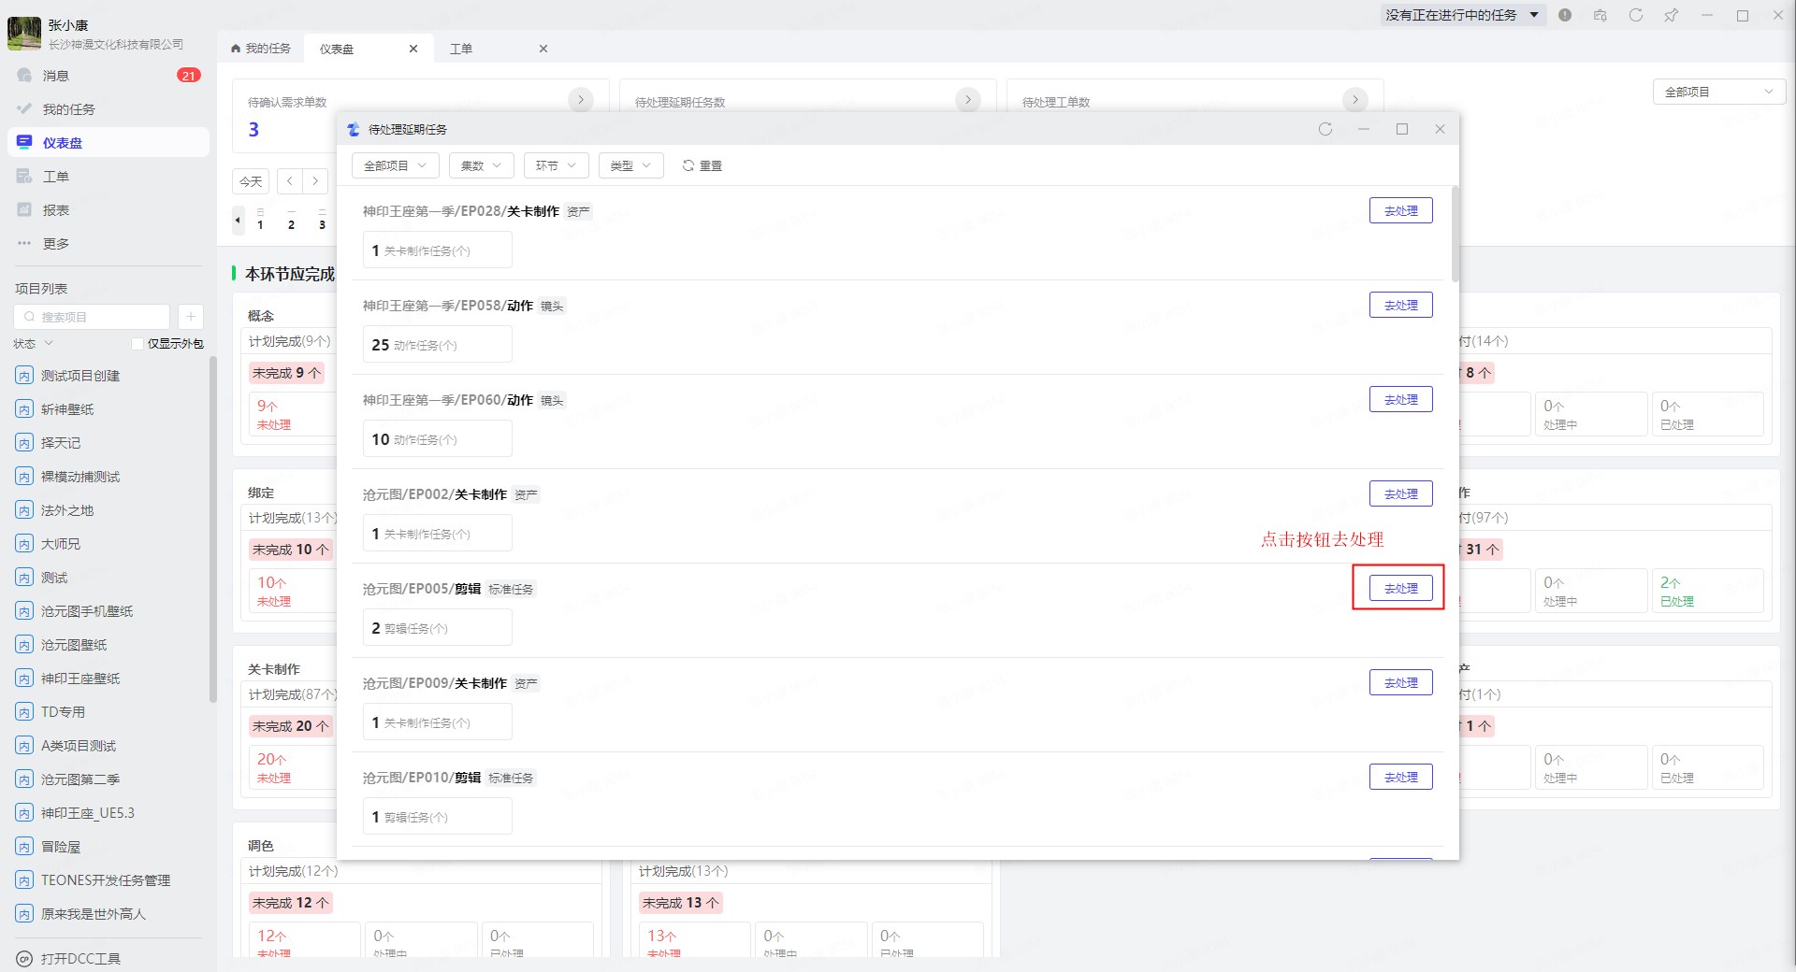Open the 待处理延期任务数 card arrow

(x=968, y=99)
